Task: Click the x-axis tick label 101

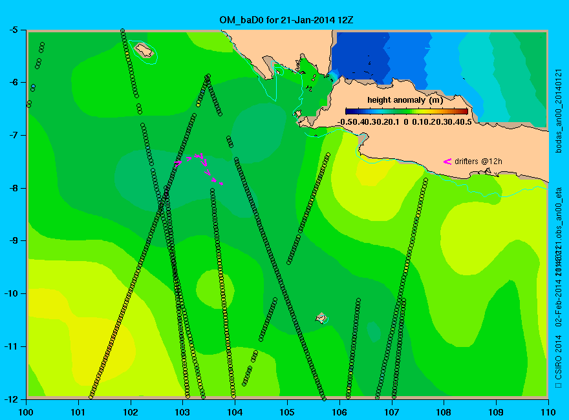Action: 78,412
